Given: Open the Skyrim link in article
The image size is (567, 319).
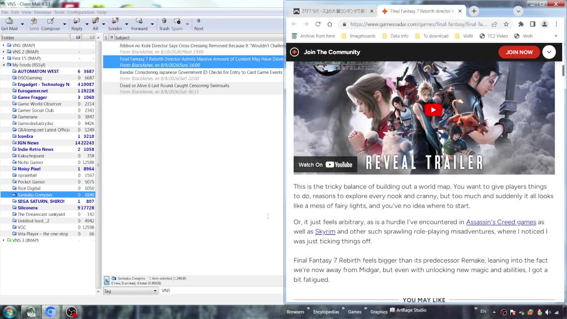Looking at the screenshot, I should pyautogui.click(x=325, y=232).
